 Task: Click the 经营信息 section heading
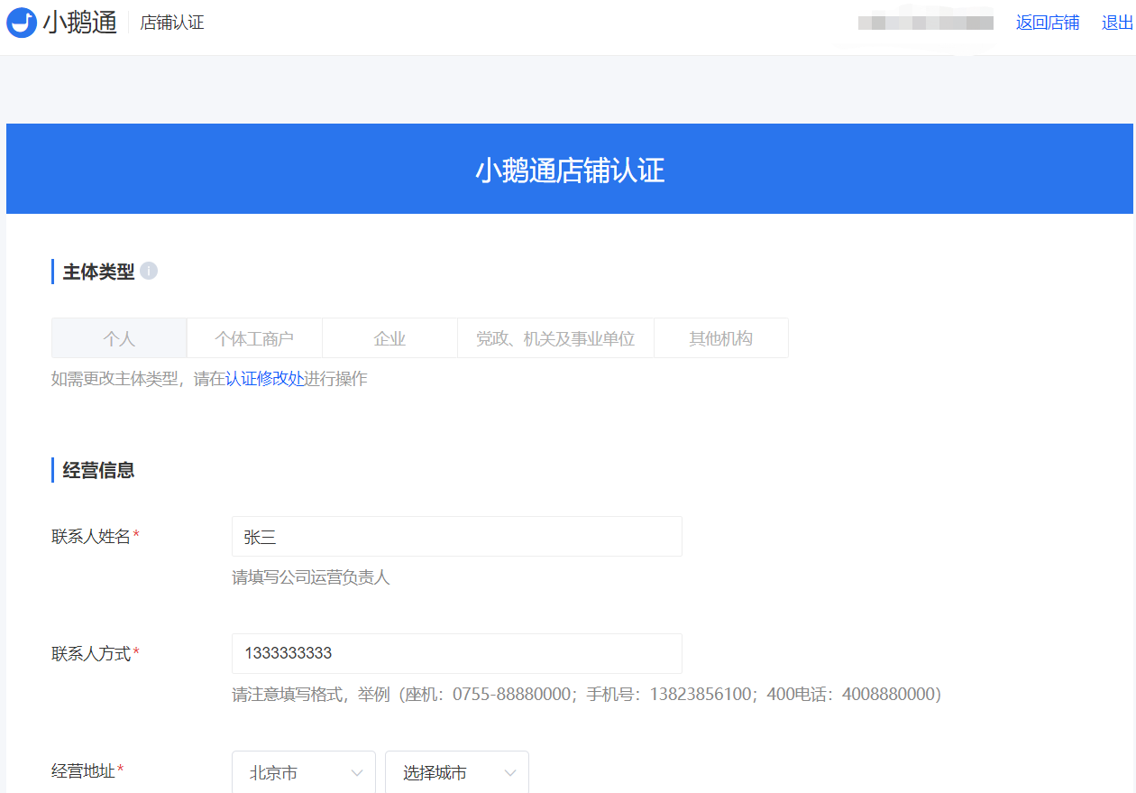click(x=96, y=469)
